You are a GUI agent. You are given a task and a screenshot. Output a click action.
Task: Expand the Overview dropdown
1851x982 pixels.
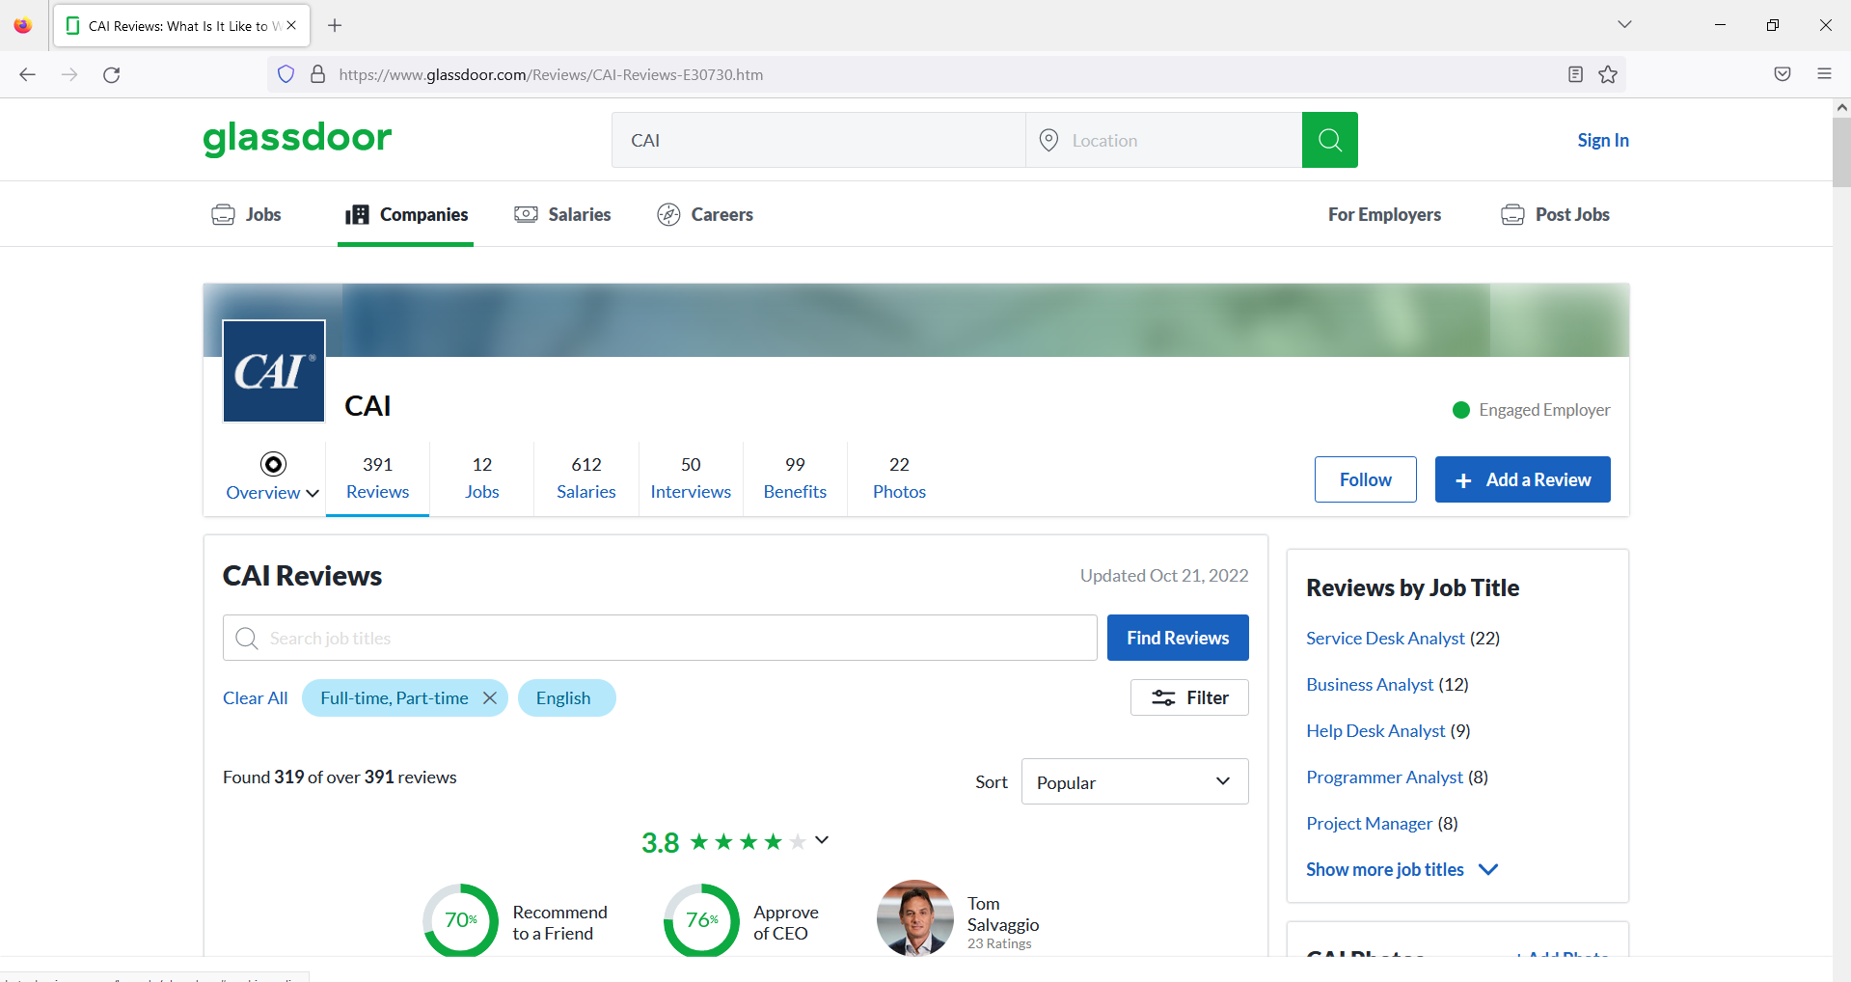pyautogui.click(x=273, y=478)
